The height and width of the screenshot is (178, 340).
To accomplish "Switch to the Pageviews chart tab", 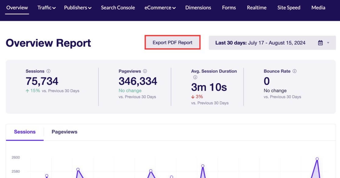I will (x=64, y=132).
